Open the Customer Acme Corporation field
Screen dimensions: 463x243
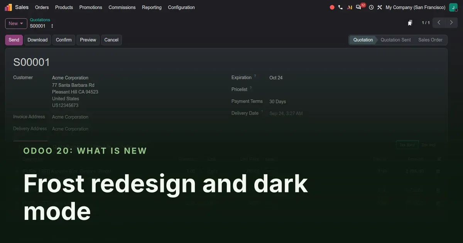tap(70, 78)
